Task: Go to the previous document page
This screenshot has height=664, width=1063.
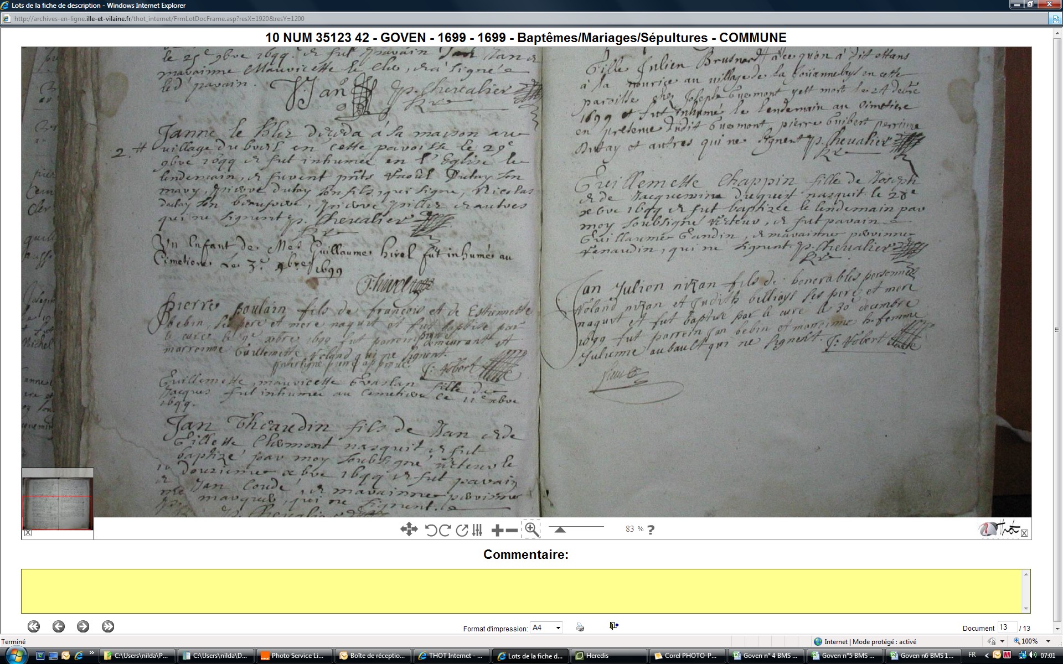Action: click(59, 626)
